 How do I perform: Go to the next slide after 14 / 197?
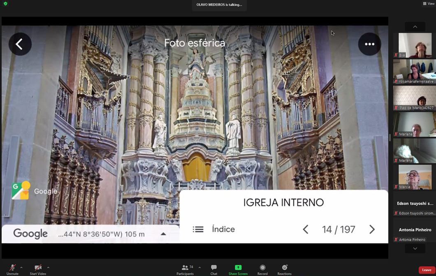[x=372, y=229]
